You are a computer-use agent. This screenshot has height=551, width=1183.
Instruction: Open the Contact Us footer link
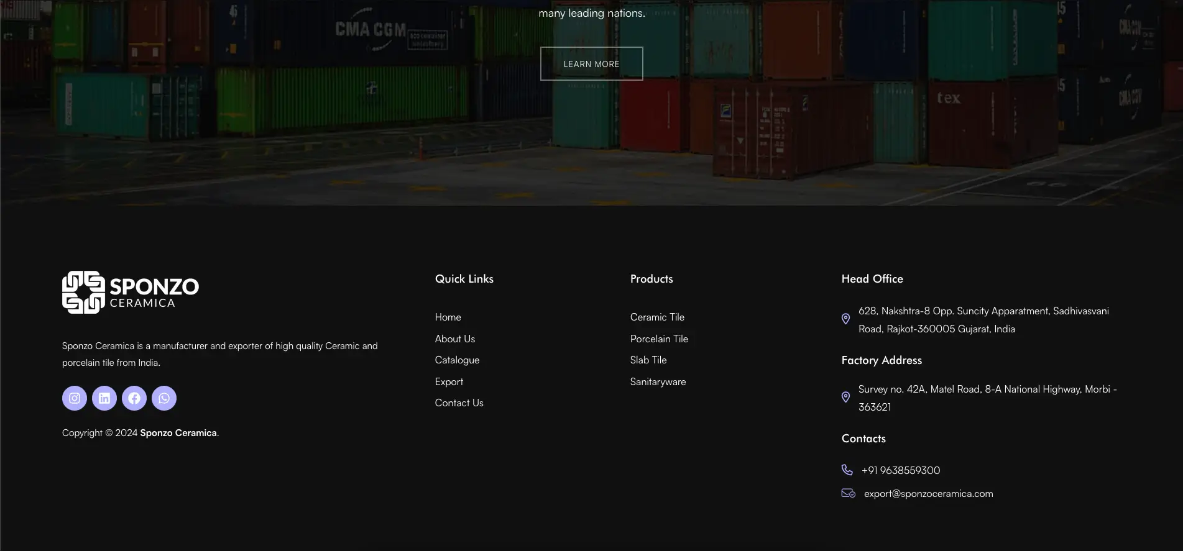[x=459, y=403]
